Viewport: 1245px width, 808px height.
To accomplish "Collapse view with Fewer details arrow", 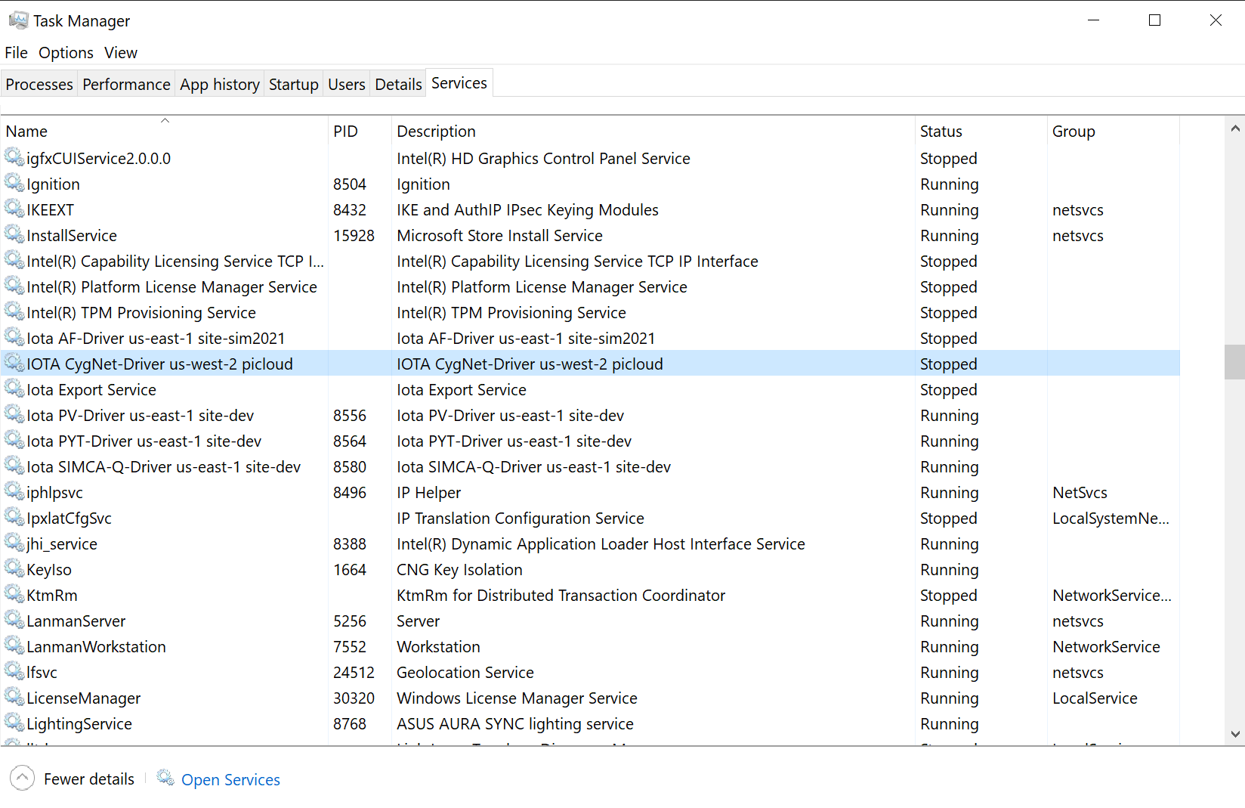I will [x=23, y=778].
